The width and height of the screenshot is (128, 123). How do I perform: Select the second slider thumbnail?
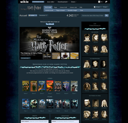56,56
